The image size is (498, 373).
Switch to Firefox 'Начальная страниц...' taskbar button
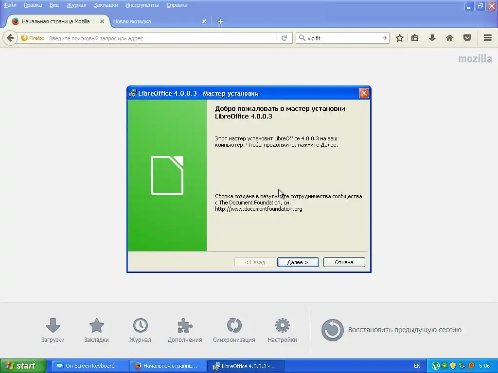[x=168, y=366]
